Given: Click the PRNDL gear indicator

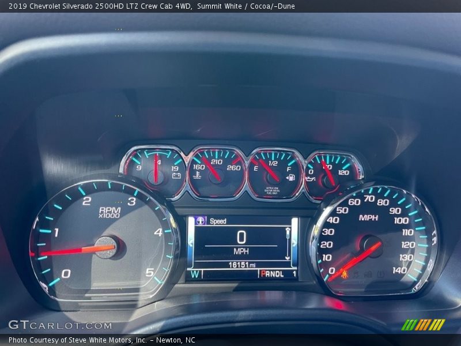Looking at the screenshot, I should tap(273, 274).
